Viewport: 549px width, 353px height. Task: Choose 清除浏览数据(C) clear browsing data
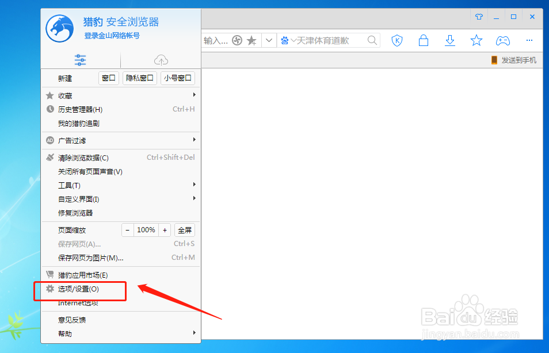click(x=121, y=158)
